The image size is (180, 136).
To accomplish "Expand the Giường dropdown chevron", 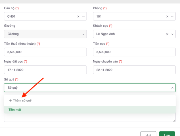I will (83, 34).
